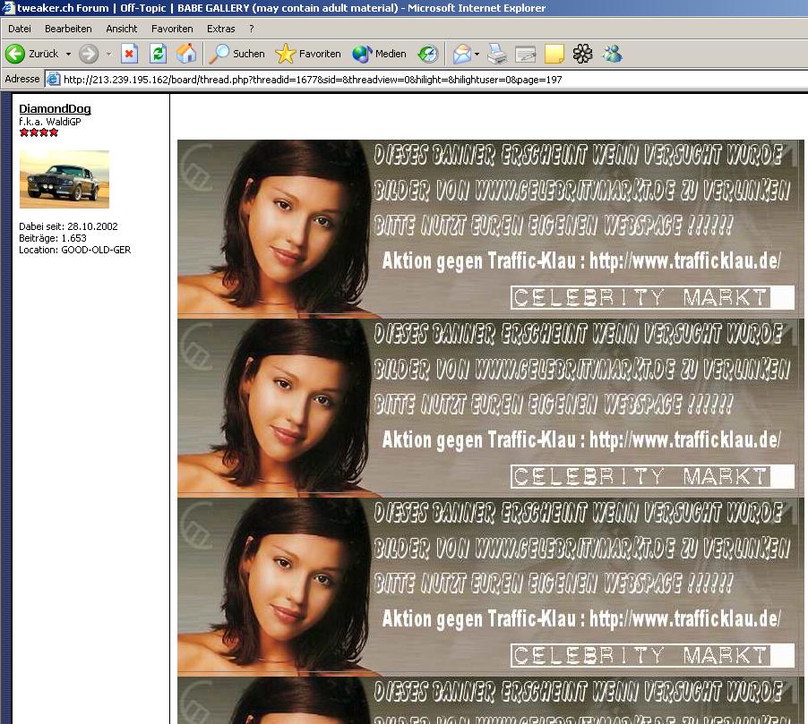808x724 pixels.
Task: Go to the home page
Action: 186,54
